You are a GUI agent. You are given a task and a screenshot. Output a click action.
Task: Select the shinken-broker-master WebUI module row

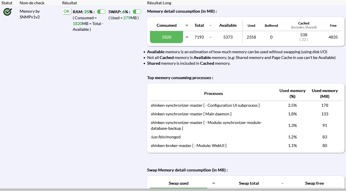(189, 146)
